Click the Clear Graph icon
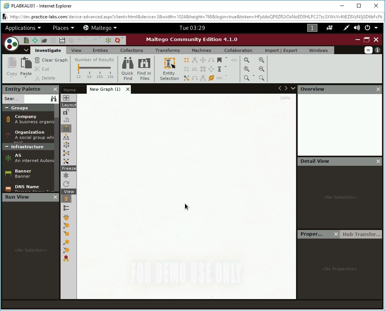 click(37, 60)
